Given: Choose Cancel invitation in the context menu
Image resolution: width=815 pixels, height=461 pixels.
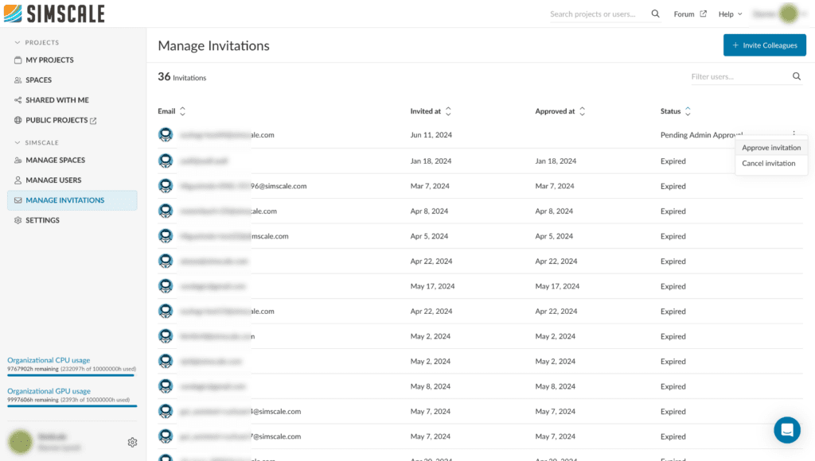Looking at the screenshot, I should coord(769,164).
